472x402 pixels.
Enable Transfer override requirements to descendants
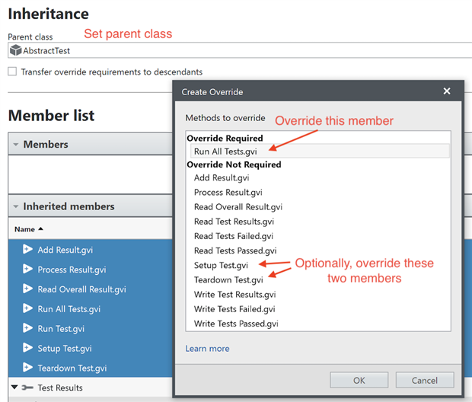(12, 72)
